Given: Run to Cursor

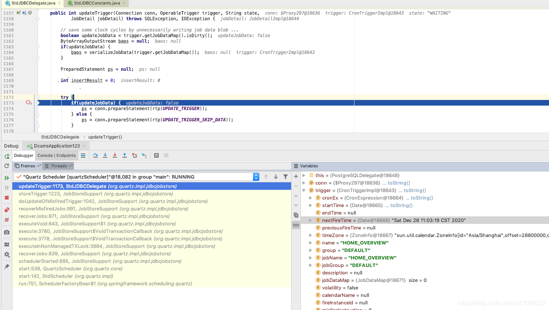Looking at the screenshot, I should [144, 155].
